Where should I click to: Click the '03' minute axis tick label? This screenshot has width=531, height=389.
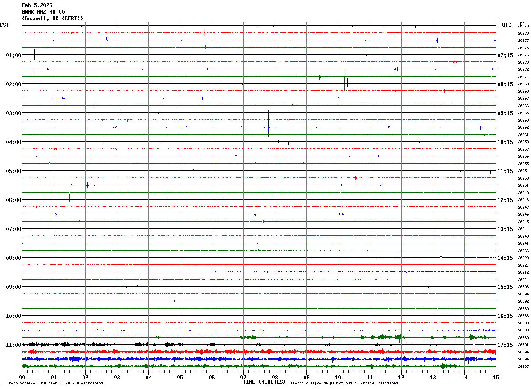[x=117, y=377]
